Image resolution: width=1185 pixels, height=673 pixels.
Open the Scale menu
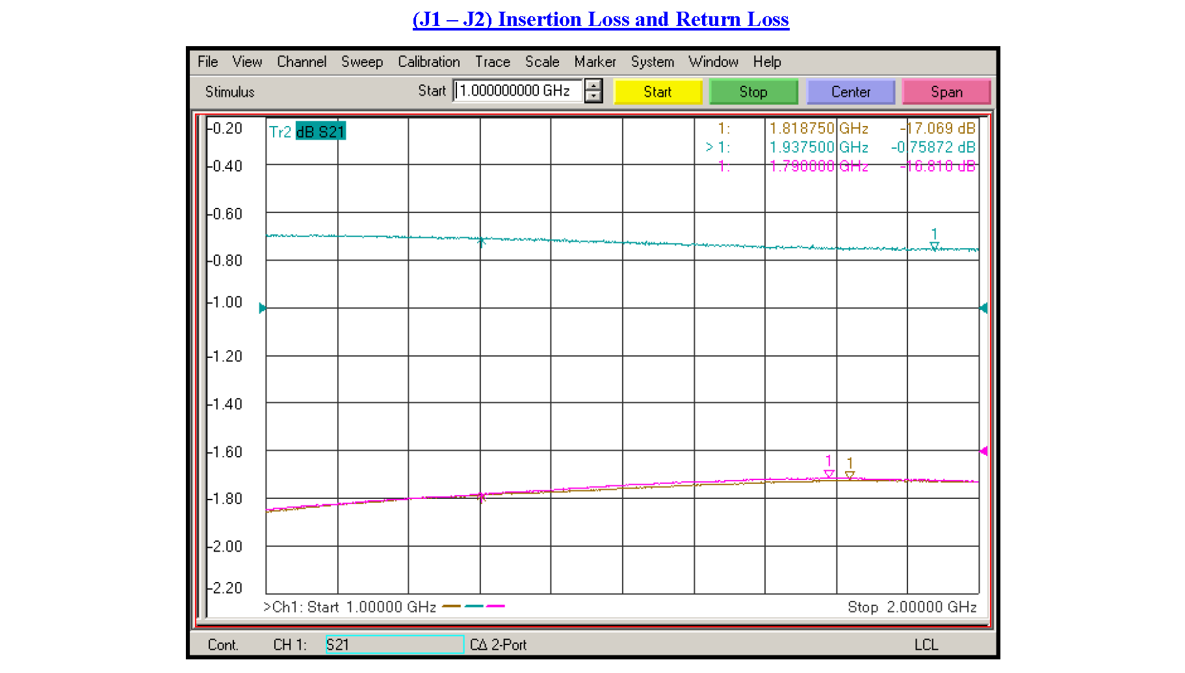[541, 62]
